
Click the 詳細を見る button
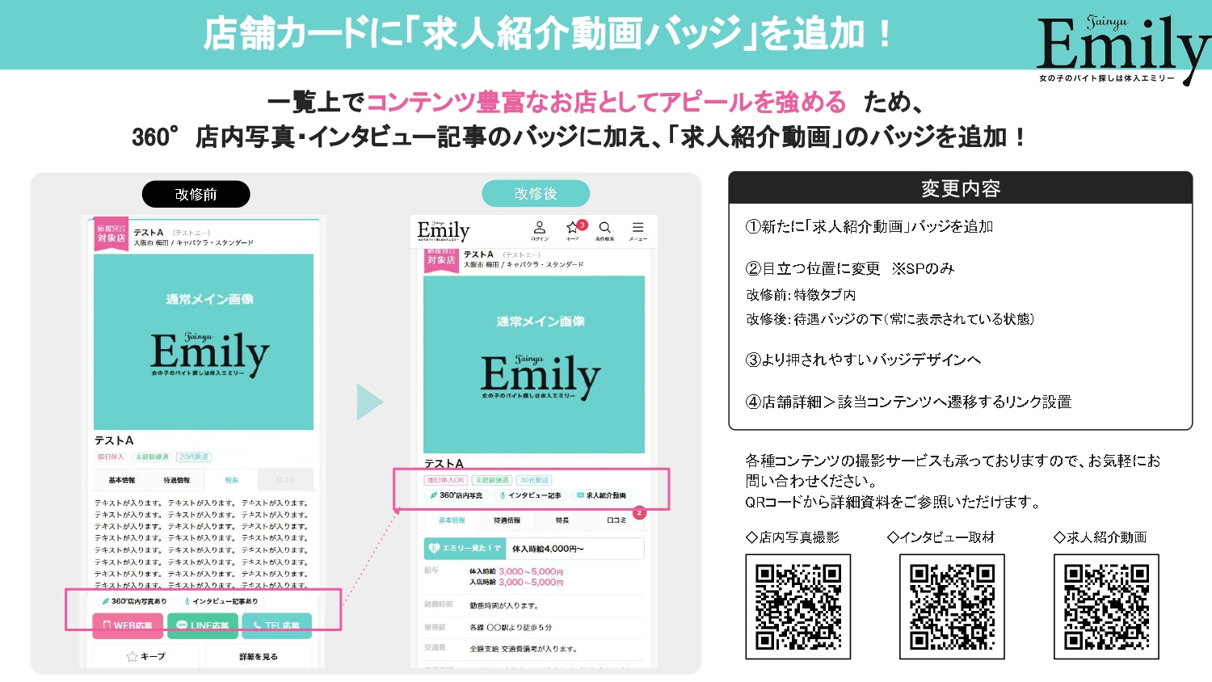(259, 657)
